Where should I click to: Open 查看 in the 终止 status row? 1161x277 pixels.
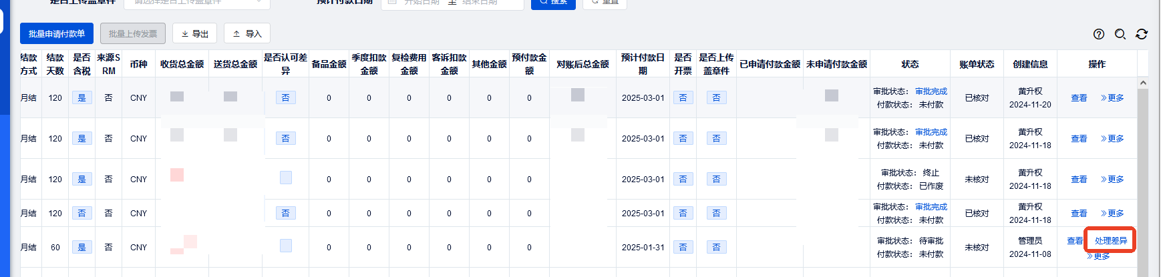pos(1079,180)
